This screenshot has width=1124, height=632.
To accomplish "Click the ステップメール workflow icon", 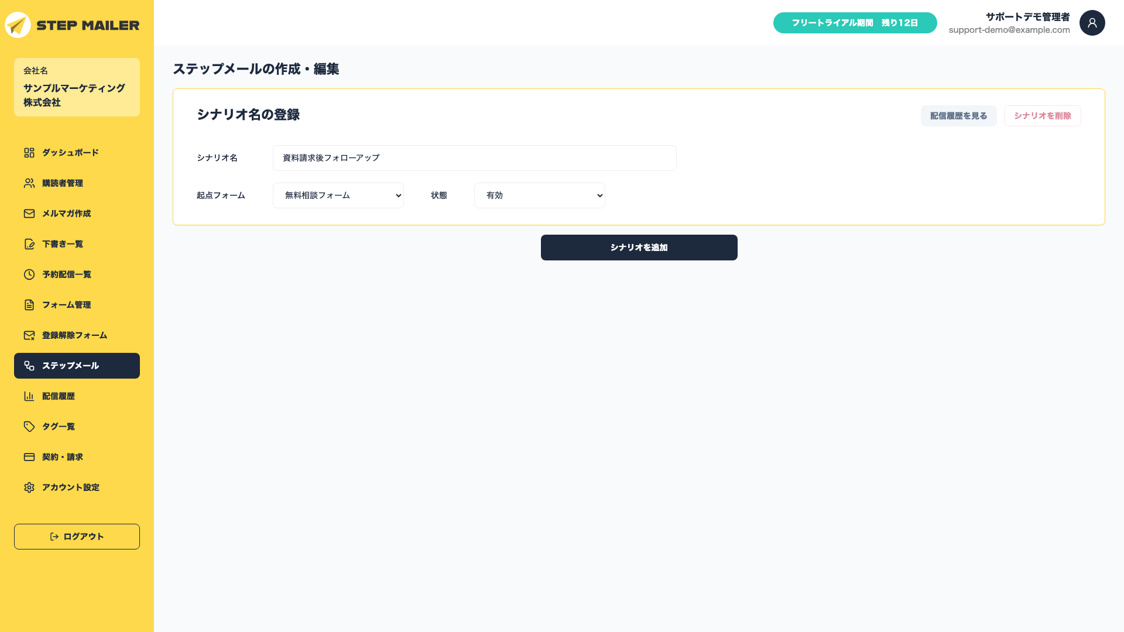I will (29, 366).
